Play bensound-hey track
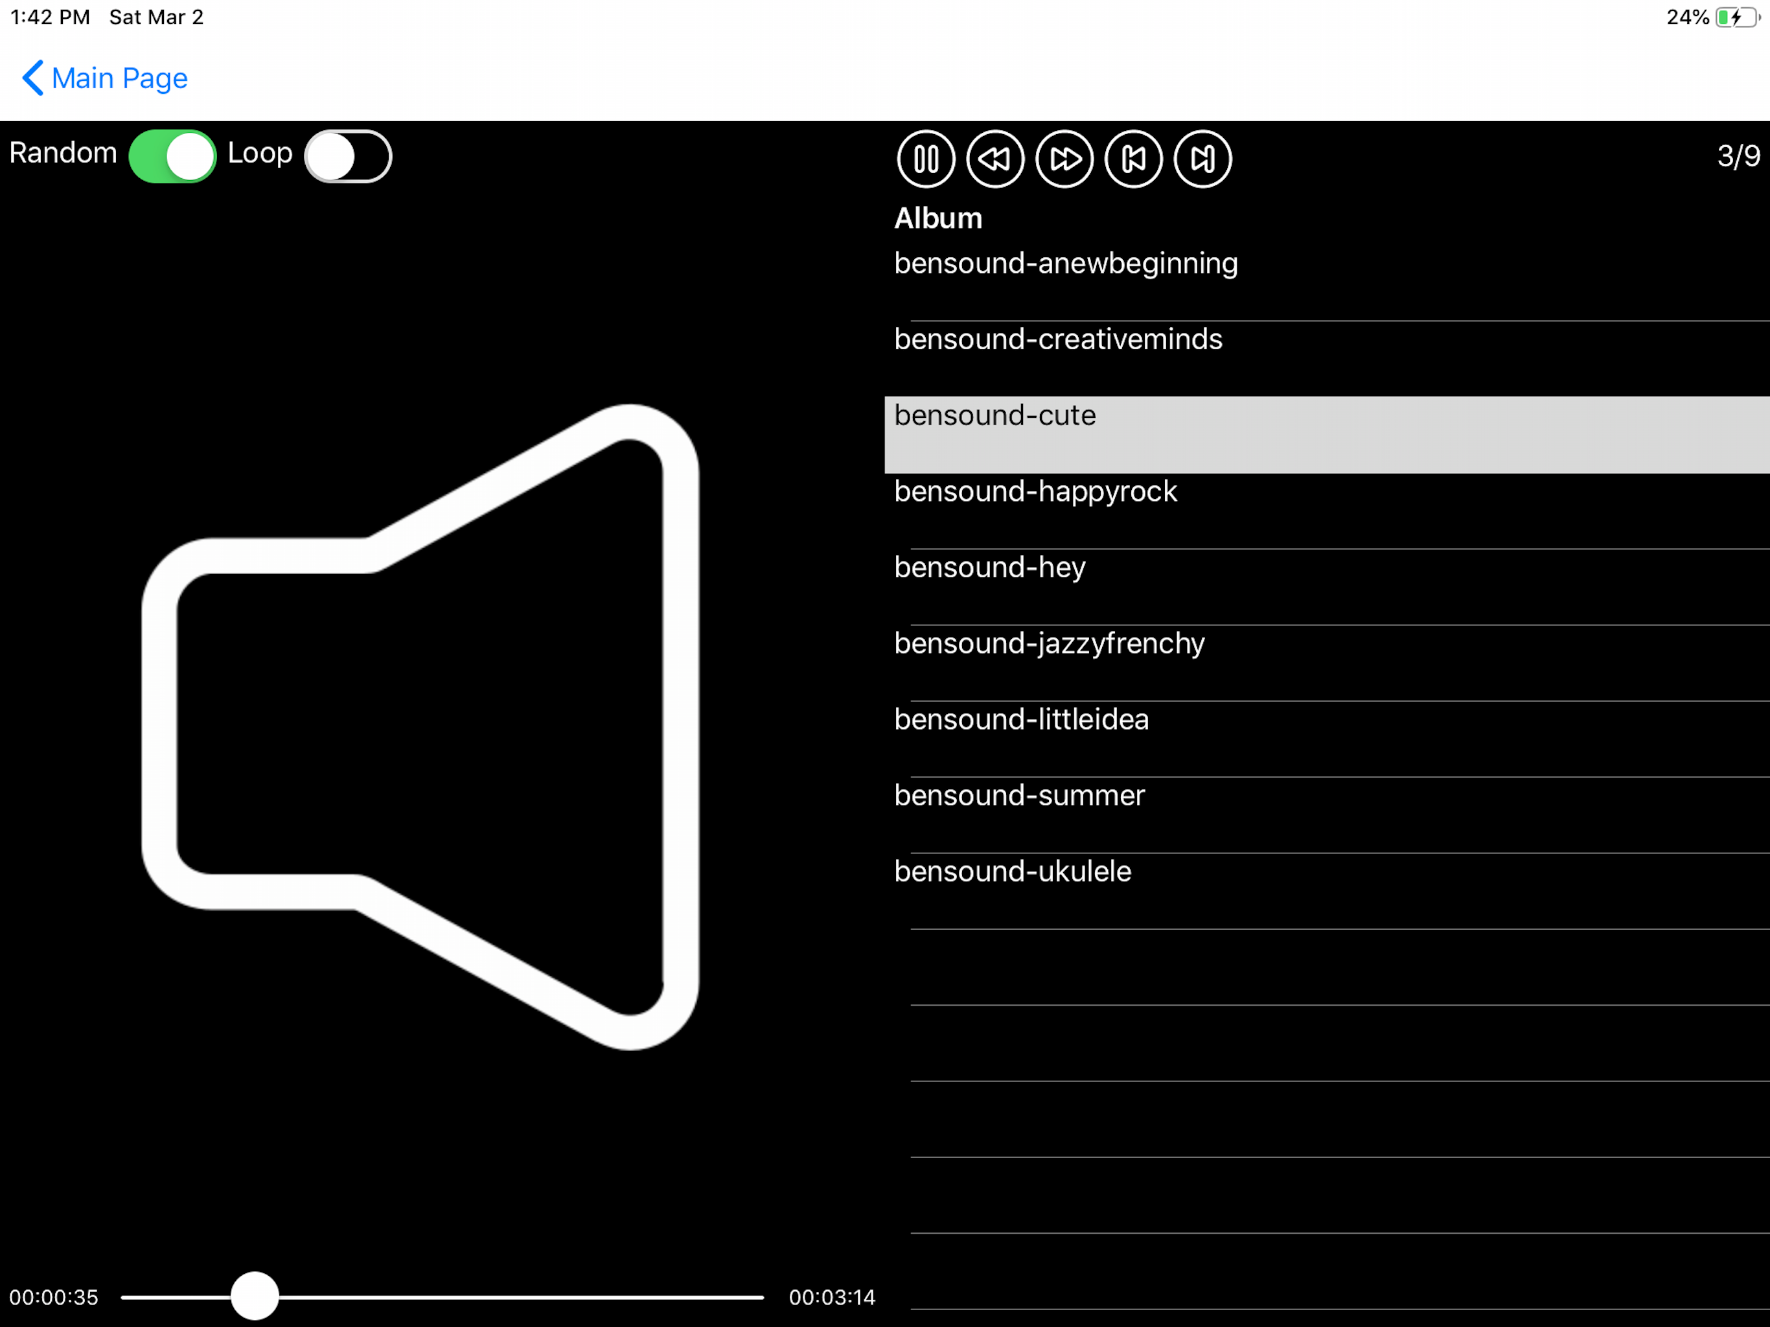This screenshot has width=1770, height=1327. pos(1327,586)
